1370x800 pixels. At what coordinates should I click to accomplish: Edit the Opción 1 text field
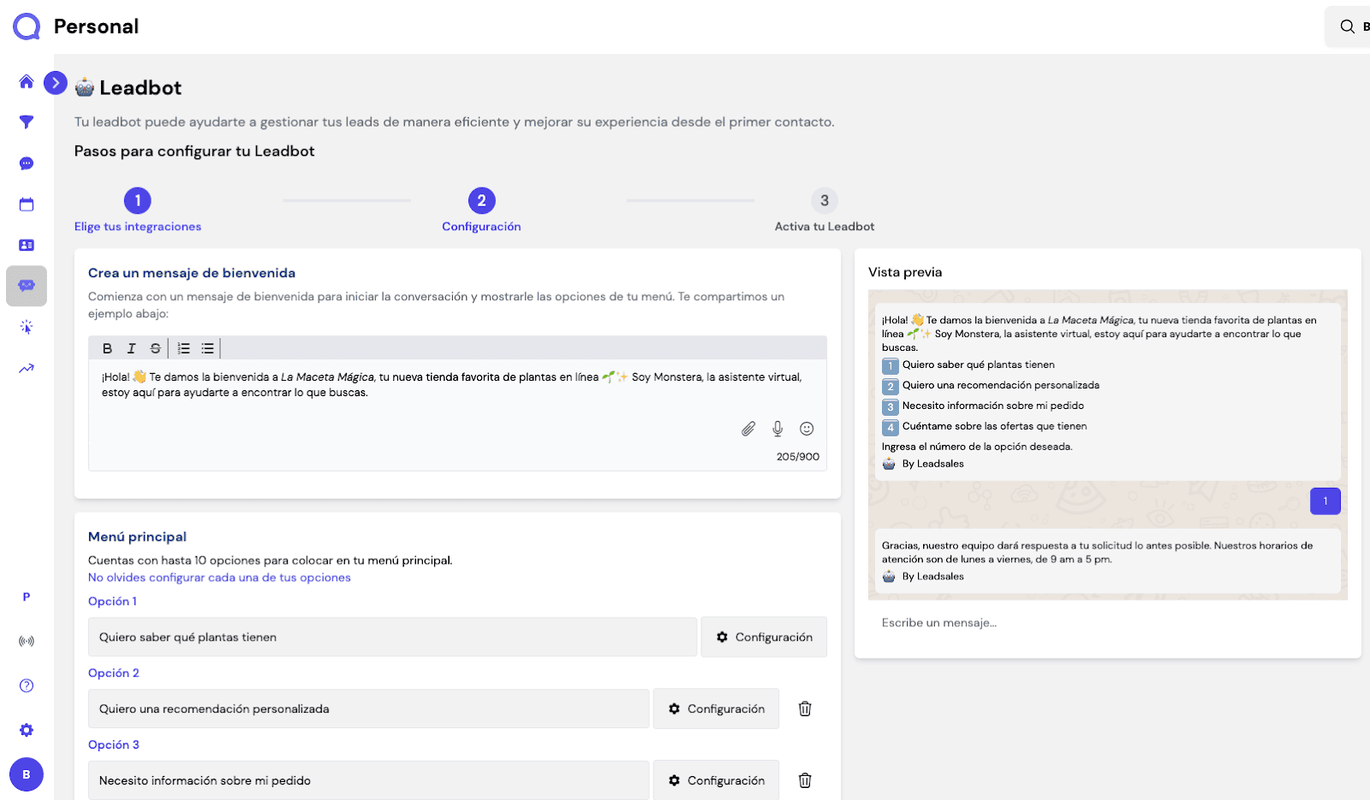(x=392, y=637)
